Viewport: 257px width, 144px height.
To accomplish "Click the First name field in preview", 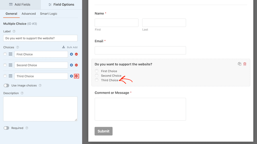I will coord(116,23).
